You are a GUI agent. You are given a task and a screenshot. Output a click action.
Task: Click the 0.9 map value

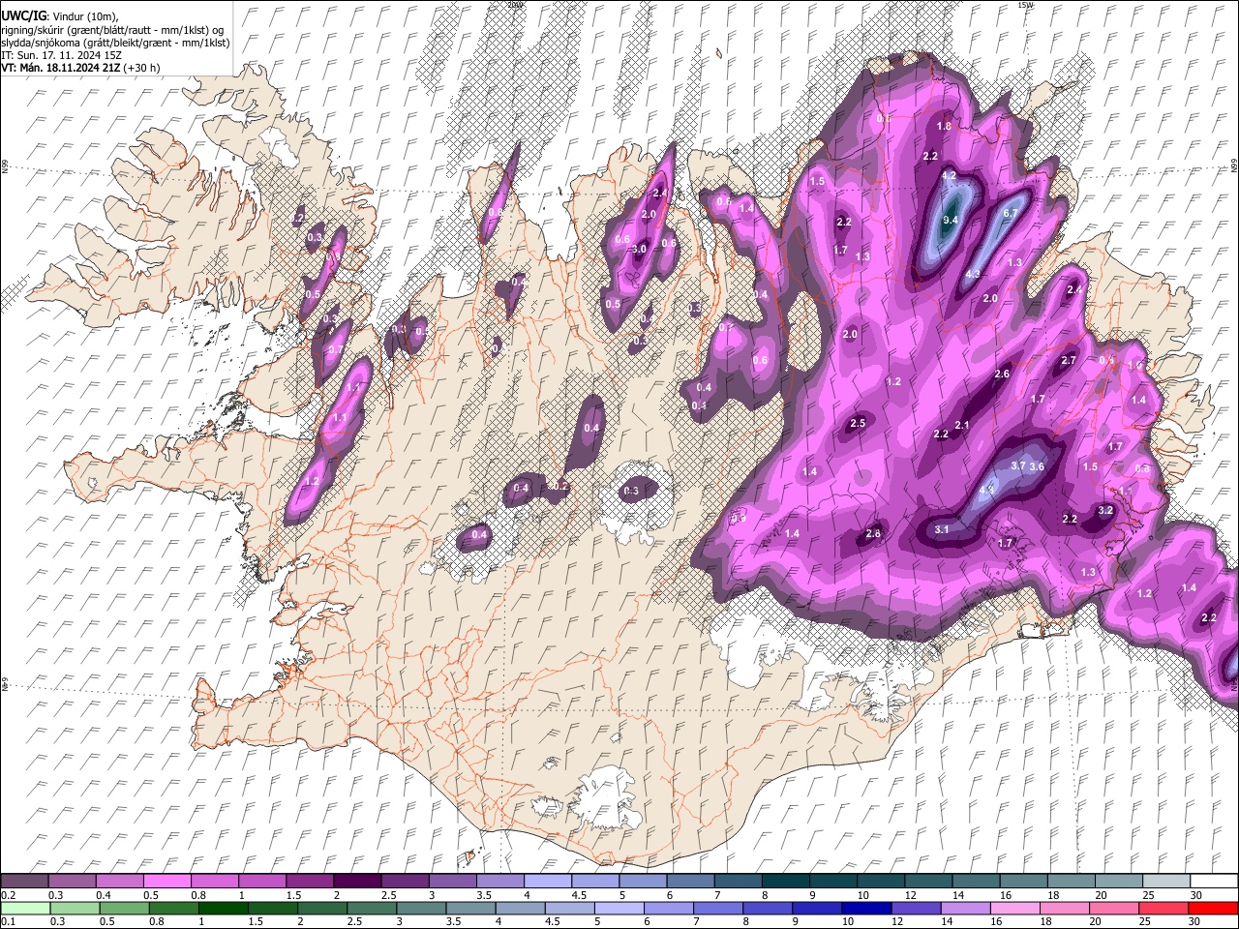tap(739, 518)
